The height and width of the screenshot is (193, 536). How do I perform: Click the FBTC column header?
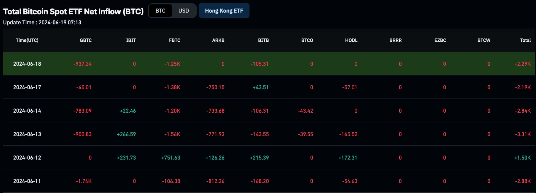(174, 40)
